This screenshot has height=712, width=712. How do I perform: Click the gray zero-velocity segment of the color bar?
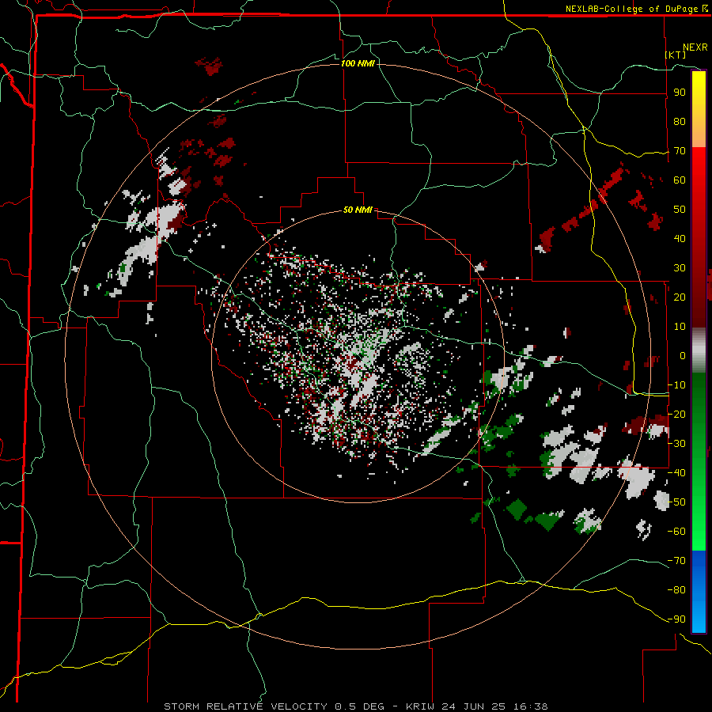[x=699, y=350]
